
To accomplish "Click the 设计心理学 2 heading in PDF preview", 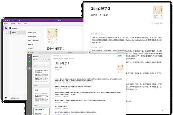I will [100, 9].
